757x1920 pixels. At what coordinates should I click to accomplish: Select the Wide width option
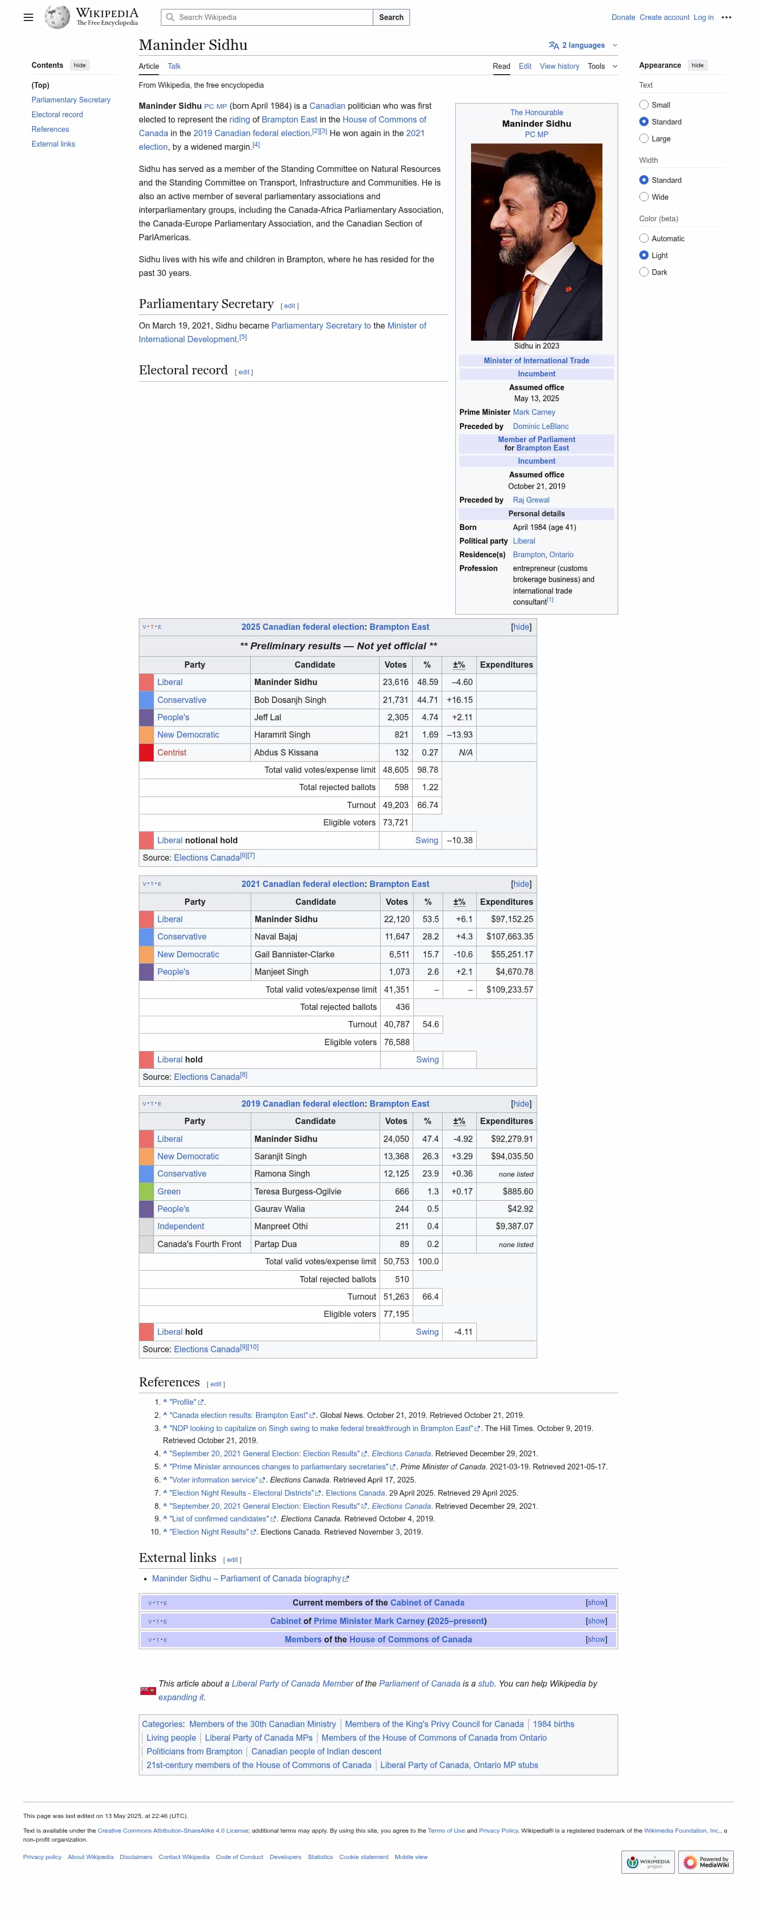[x=644, y=197]
